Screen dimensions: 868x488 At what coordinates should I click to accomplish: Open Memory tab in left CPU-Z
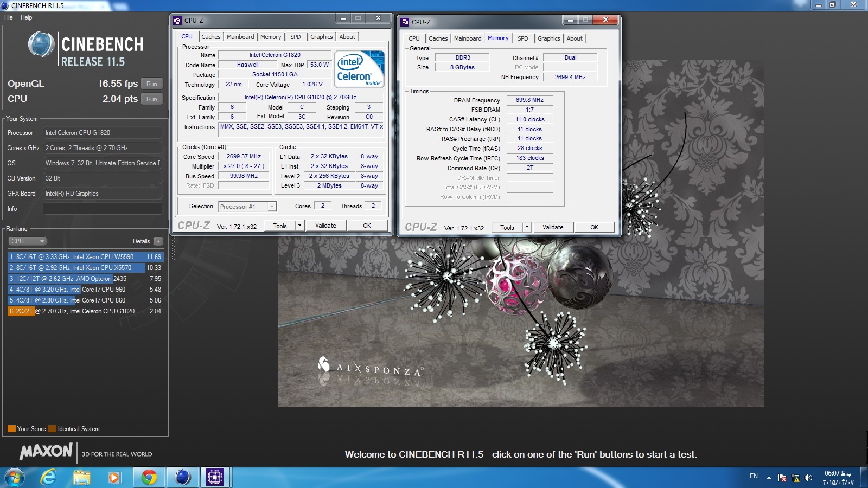tap(271, 37)
